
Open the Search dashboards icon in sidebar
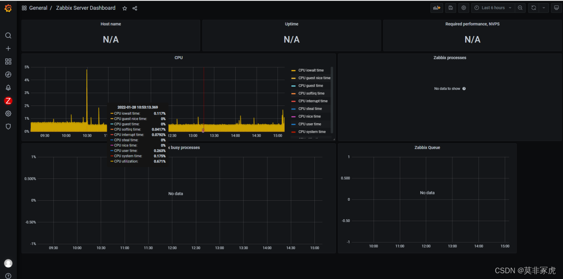[x=8, y=36]
